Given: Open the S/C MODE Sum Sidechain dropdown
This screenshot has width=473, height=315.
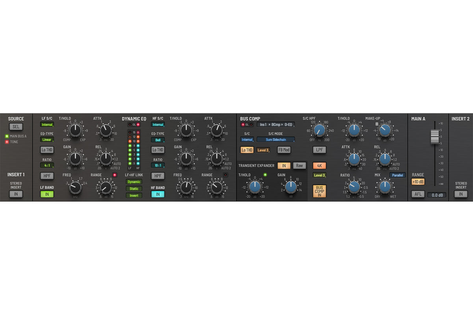Looking at the screenshot, I should (276, 139).
